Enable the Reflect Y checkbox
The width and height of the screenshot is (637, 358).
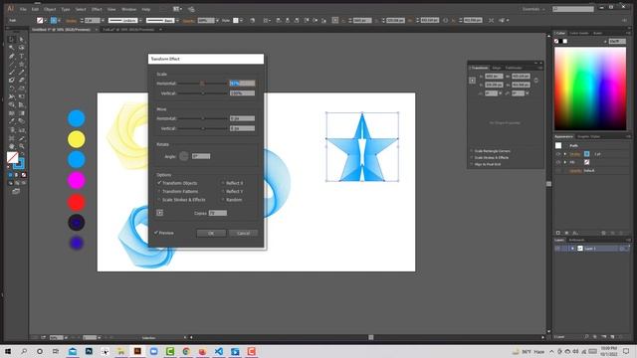point(223,191)
